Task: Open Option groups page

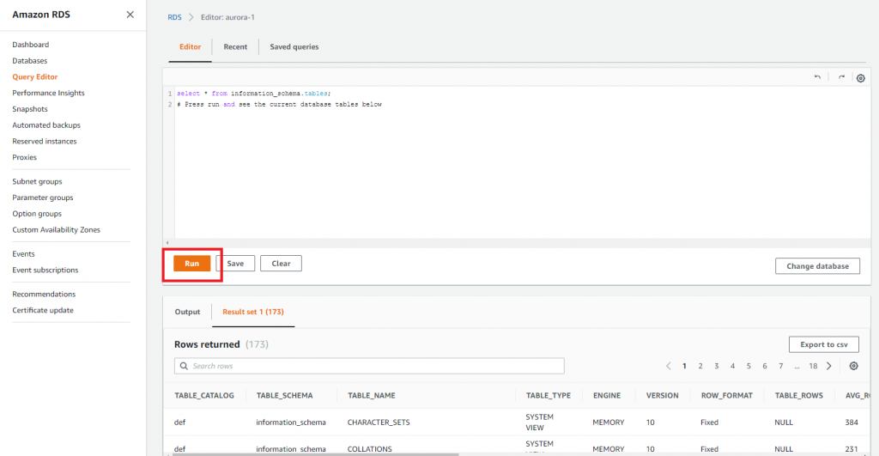Action: [x=37, y=214]
